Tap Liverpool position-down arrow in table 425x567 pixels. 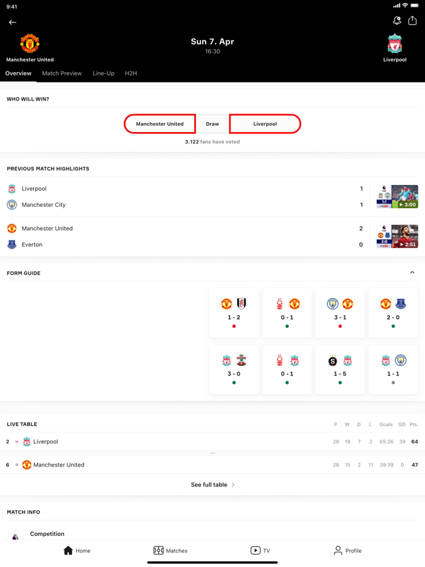tap(17, 441)
